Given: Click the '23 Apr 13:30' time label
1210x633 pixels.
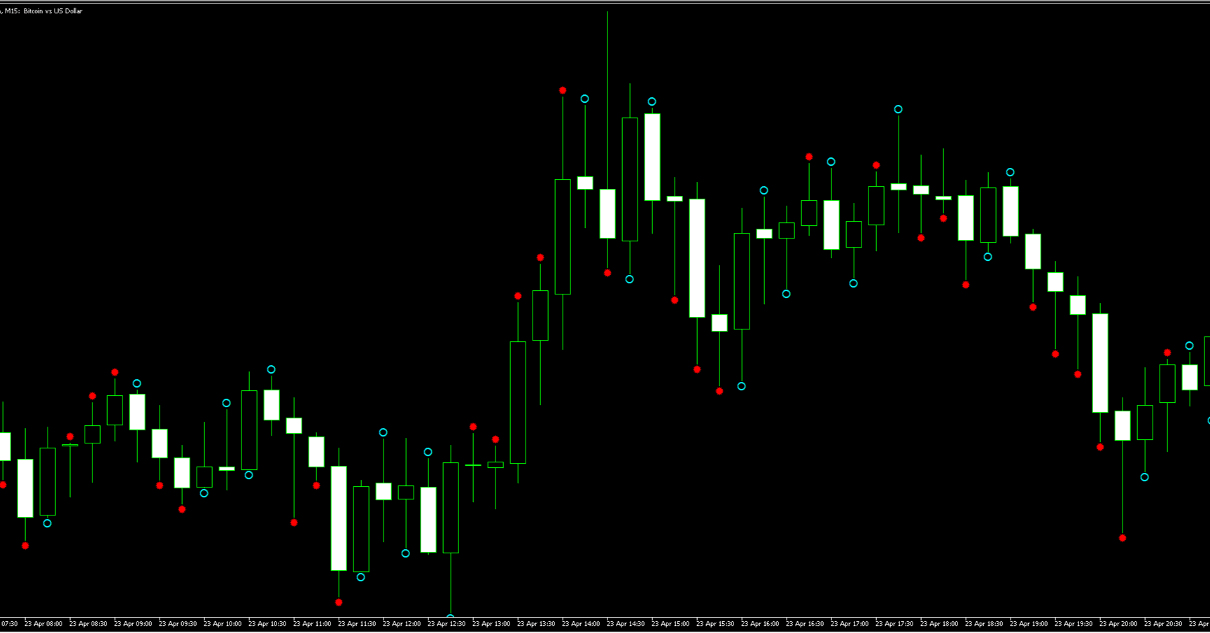Looking at the screenshot, I should (536, 624).
